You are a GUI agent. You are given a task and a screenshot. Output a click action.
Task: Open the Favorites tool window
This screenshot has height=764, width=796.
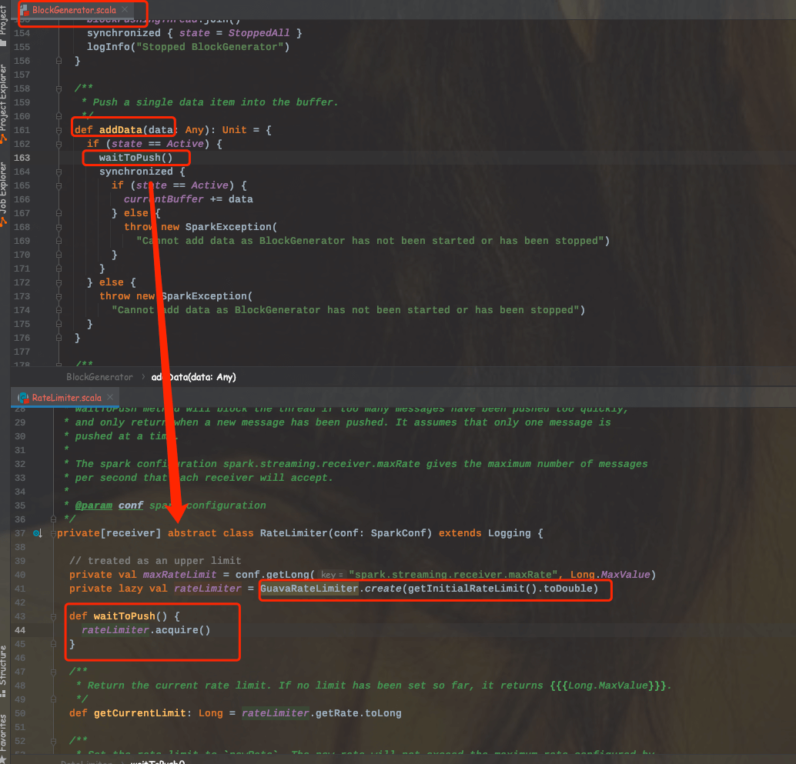tap(4, 738)
